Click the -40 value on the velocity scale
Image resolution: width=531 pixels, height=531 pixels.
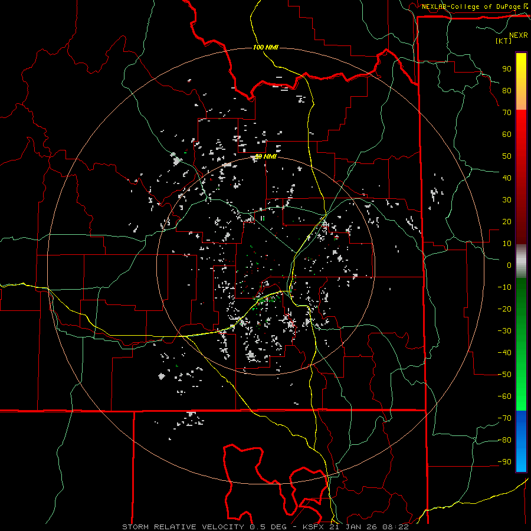tap(504, 353)
